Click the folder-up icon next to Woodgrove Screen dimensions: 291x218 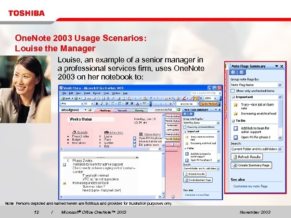[x=90, y=110]
